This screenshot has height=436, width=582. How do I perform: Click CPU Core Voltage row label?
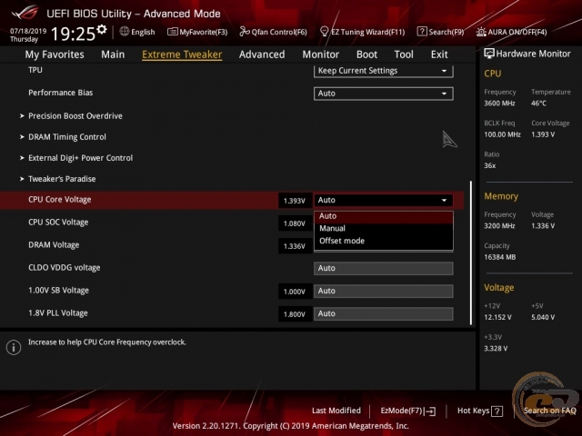[60, 200]
